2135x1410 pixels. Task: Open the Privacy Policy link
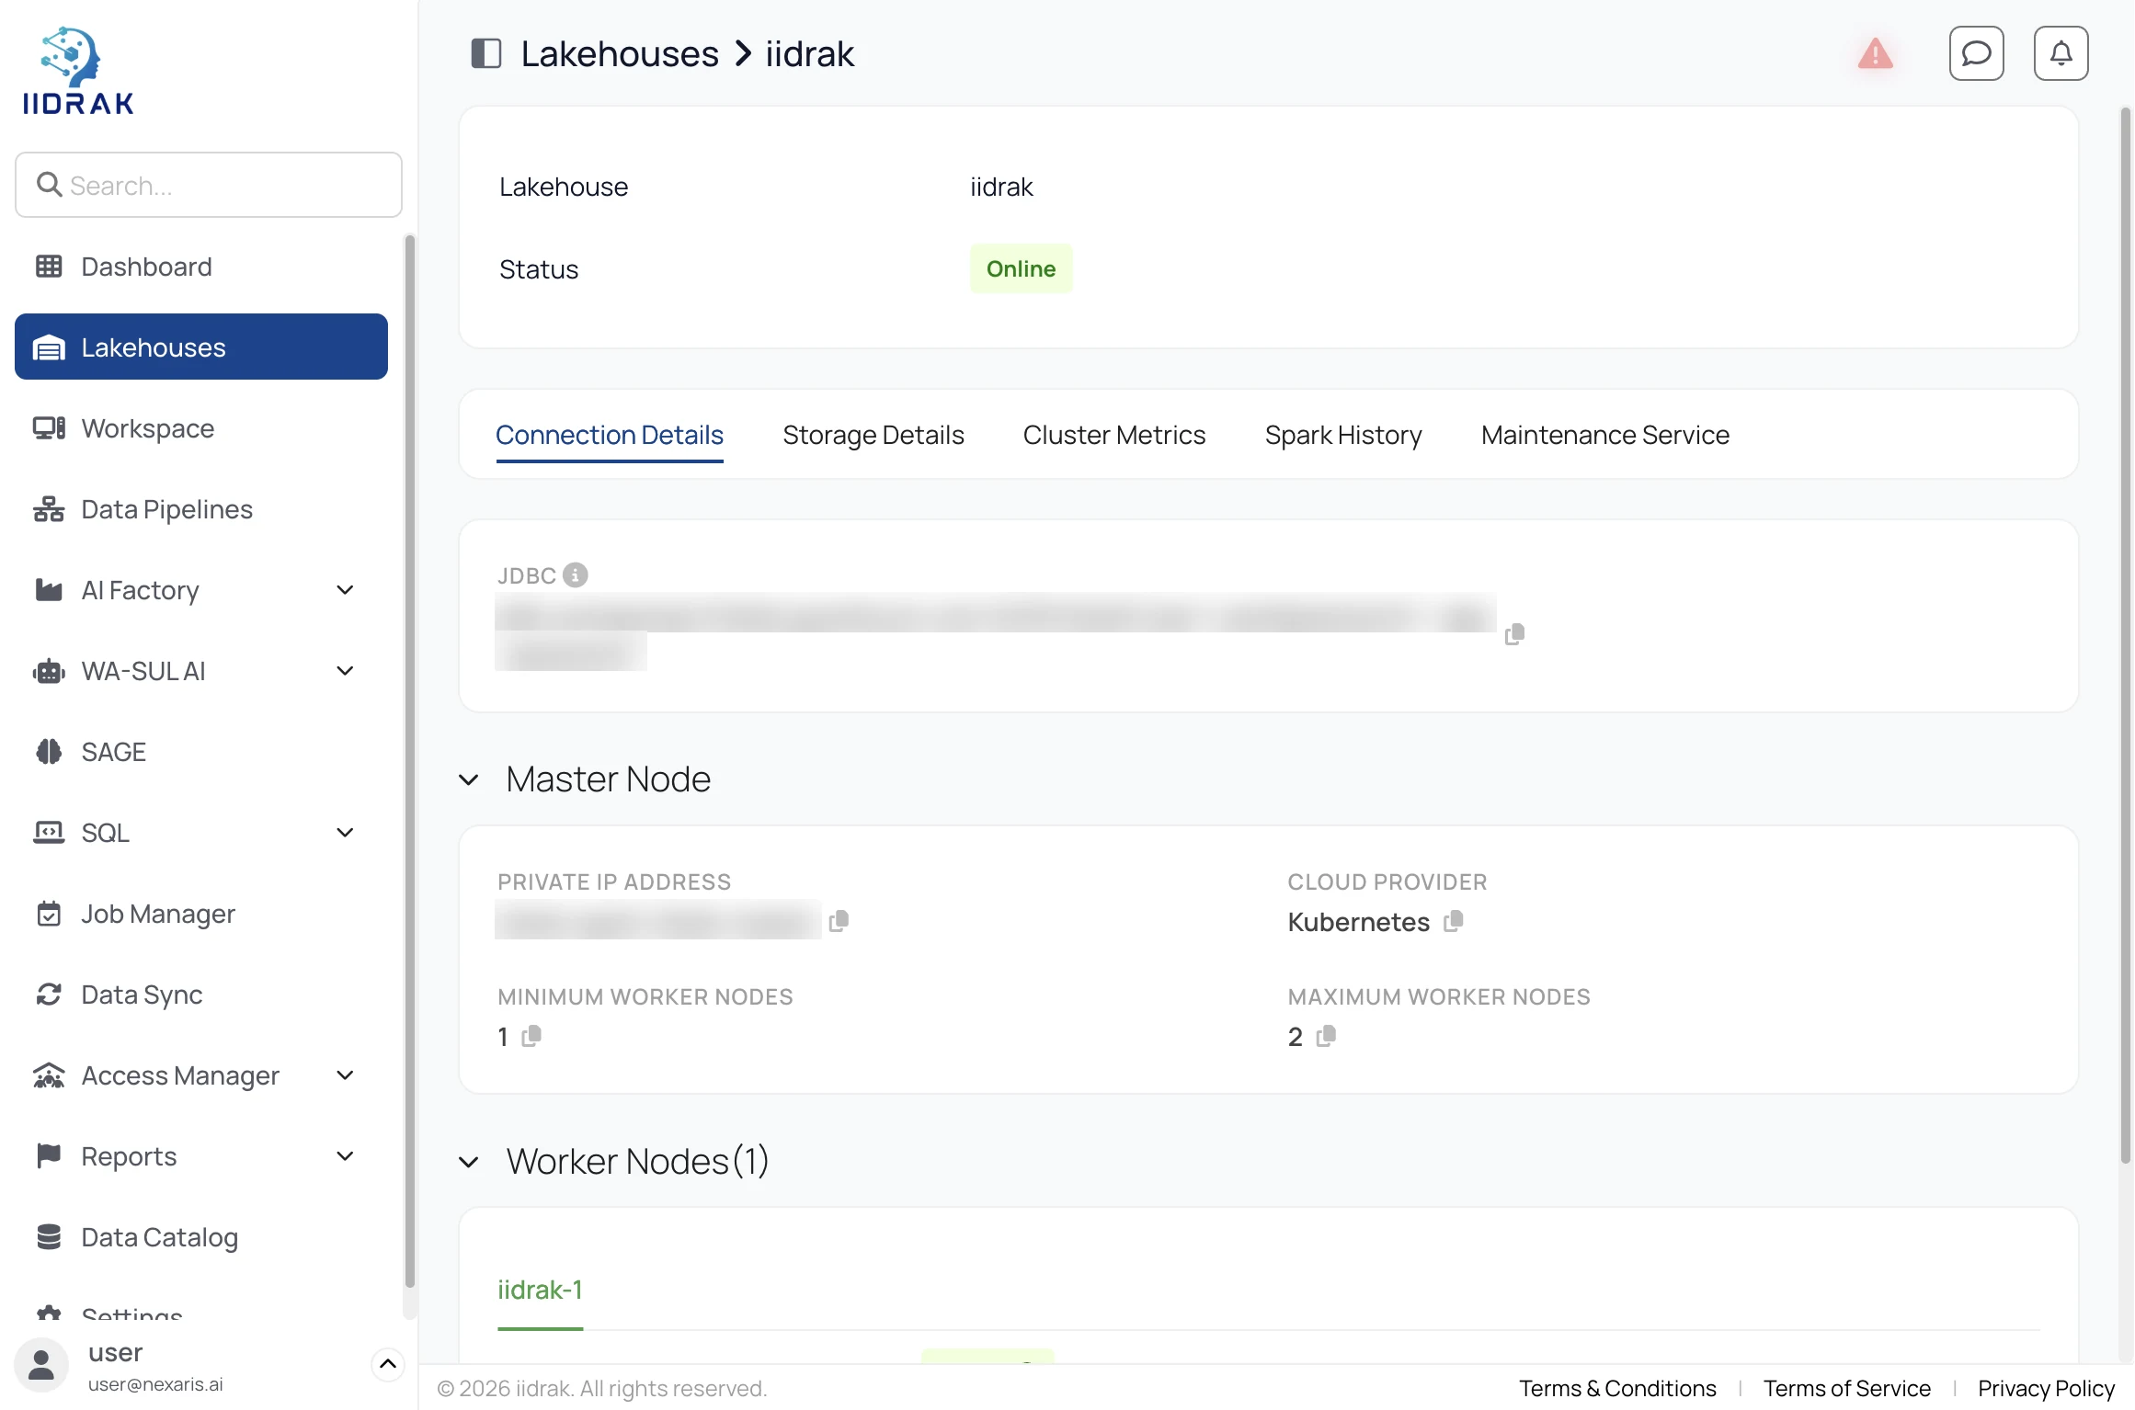[2046, 1388]
